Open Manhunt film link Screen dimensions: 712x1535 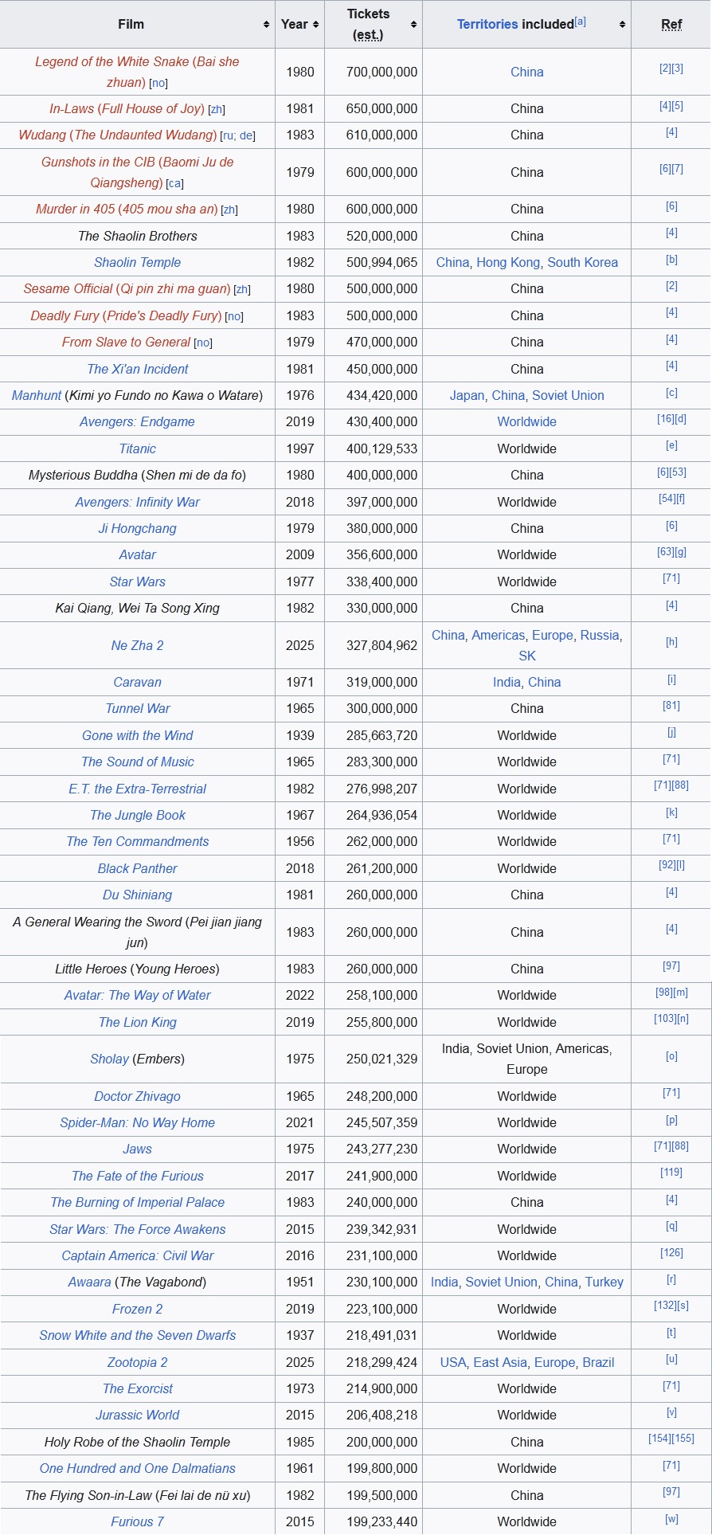36,395
